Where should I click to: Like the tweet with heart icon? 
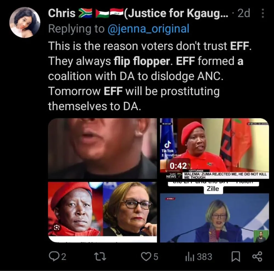point(146,256)
